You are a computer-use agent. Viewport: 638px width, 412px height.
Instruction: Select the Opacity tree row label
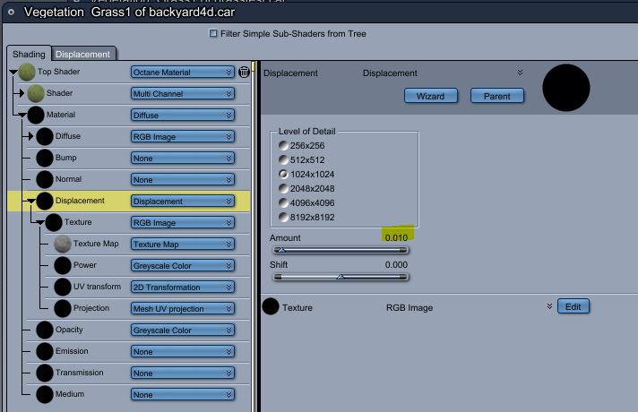(69, 330)
